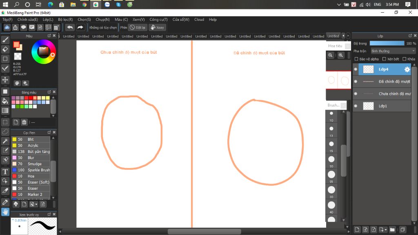The height and width of the screenshot is (235, 418).
Task: Click brush list scroll down arrow
Action: tap(53, 198)
